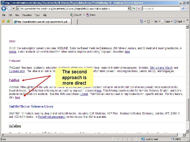
Task: Open Favorites Center star icon
Action: [x=3, y=21]
